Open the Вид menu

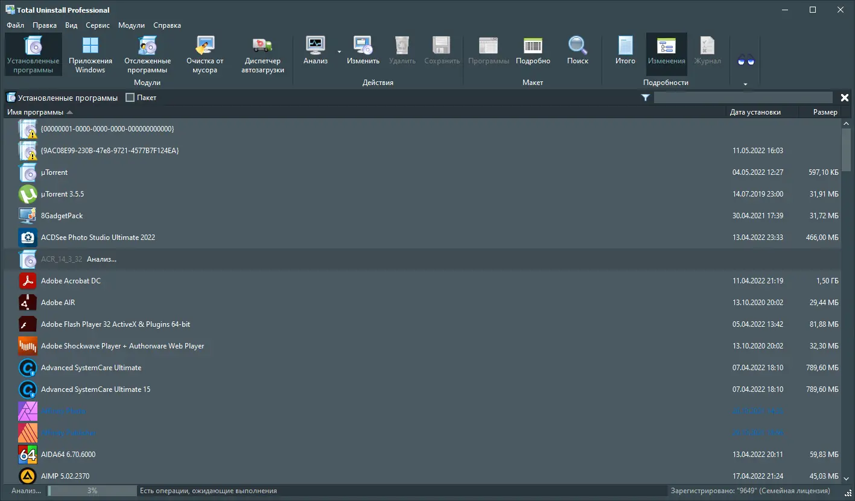click(x=71, y=25)
